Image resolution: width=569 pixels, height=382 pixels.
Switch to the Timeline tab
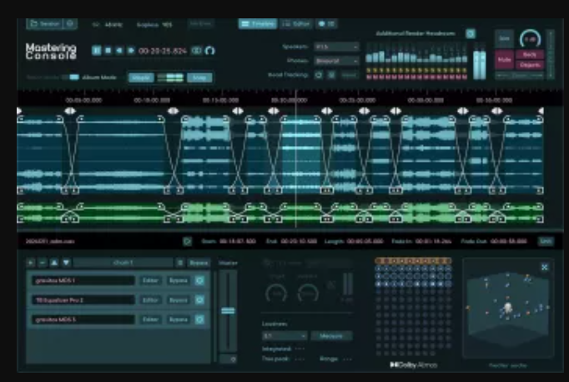[258, 24]
